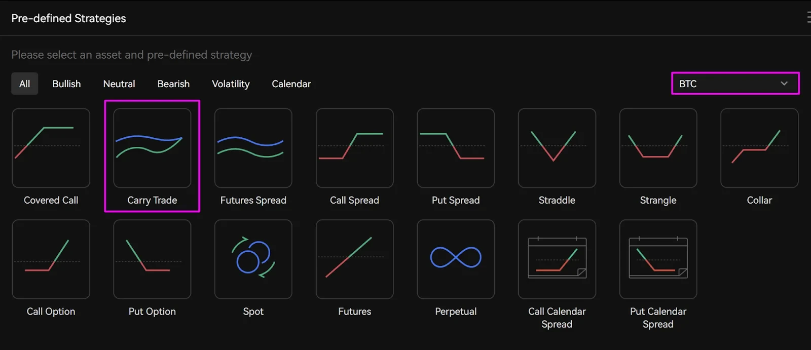Select the Collar strategy icon
The width and height of the screenshot is (811, 350).
pyautogui.click(x=759, y=148)
